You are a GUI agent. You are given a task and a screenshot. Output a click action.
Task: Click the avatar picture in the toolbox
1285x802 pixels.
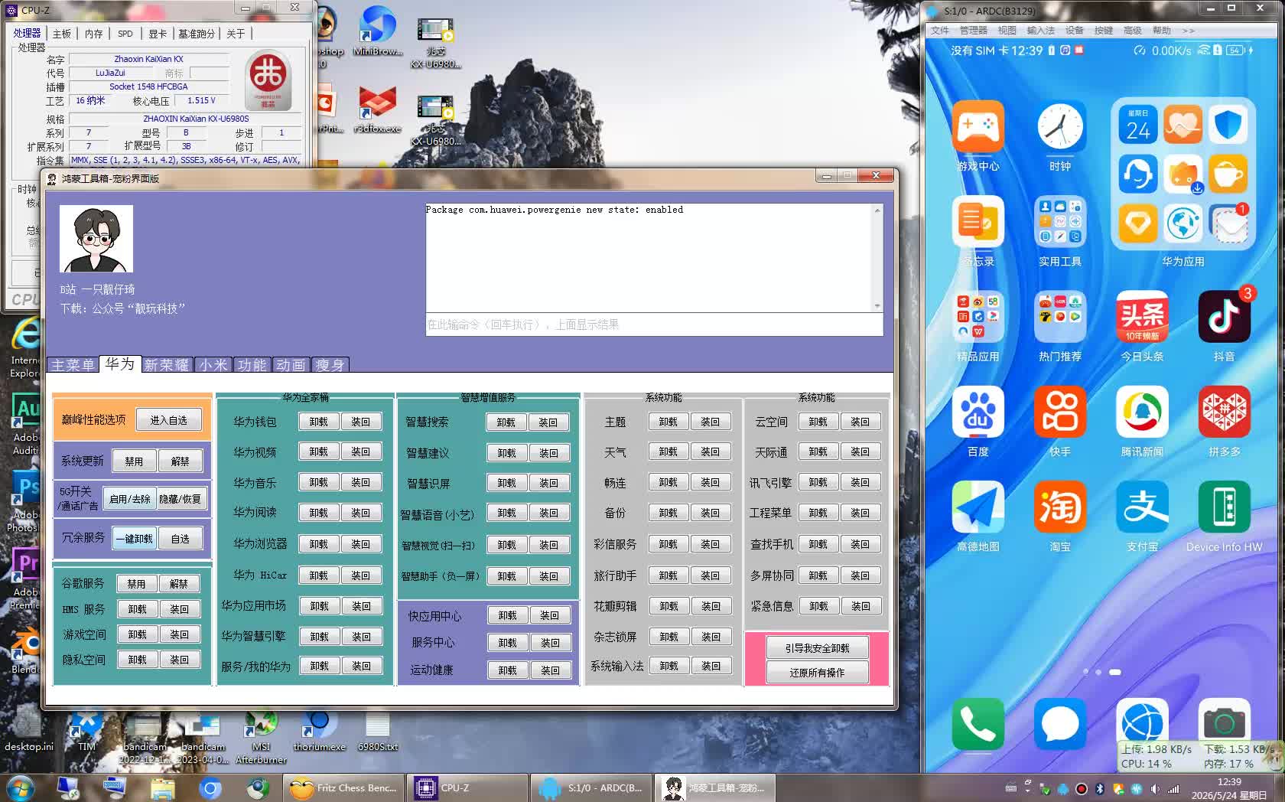point(96,239)
